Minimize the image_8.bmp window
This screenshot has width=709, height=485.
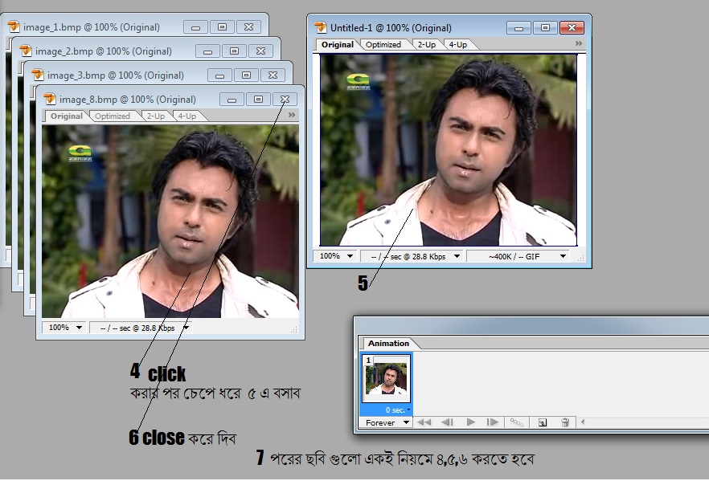[x=232, y=99]
